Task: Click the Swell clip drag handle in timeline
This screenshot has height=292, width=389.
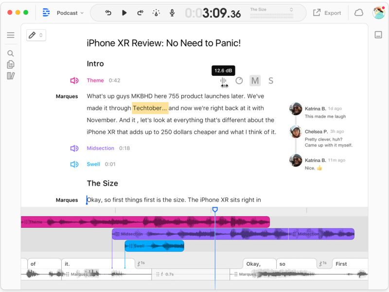Action: point(130,246)
